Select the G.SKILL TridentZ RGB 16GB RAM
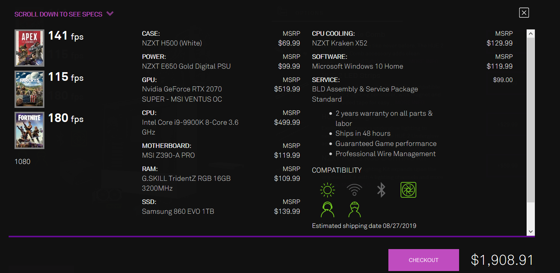The width and height of the screenshot is (560, 273). pos(187,183)
